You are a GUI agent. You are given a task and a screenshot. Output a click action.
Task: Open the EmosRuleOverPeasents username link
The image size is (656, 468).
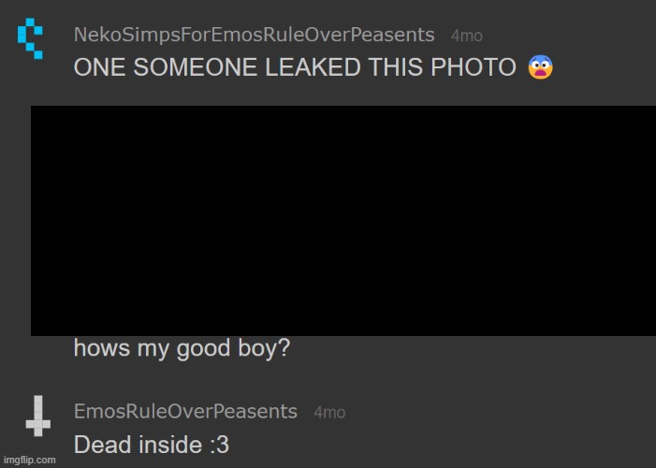pos(185,412)
